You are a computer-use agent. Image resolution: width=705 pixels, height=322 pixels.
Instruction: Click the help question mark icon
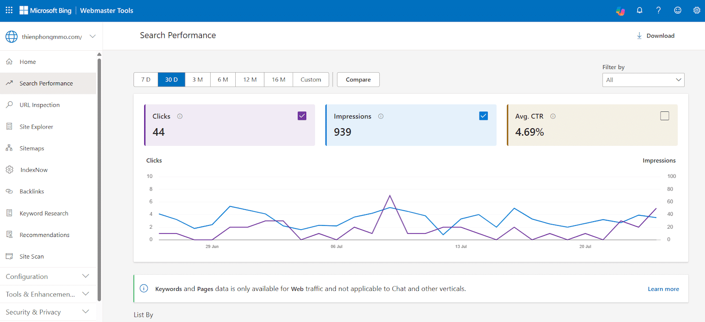tap(658, 10)
